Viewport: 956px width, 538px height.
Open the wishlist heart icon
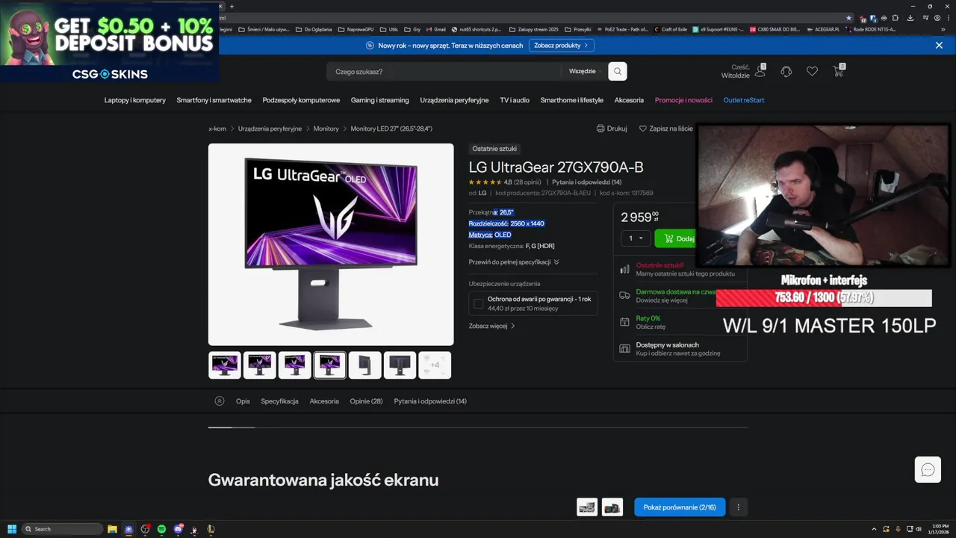[812, 72]
